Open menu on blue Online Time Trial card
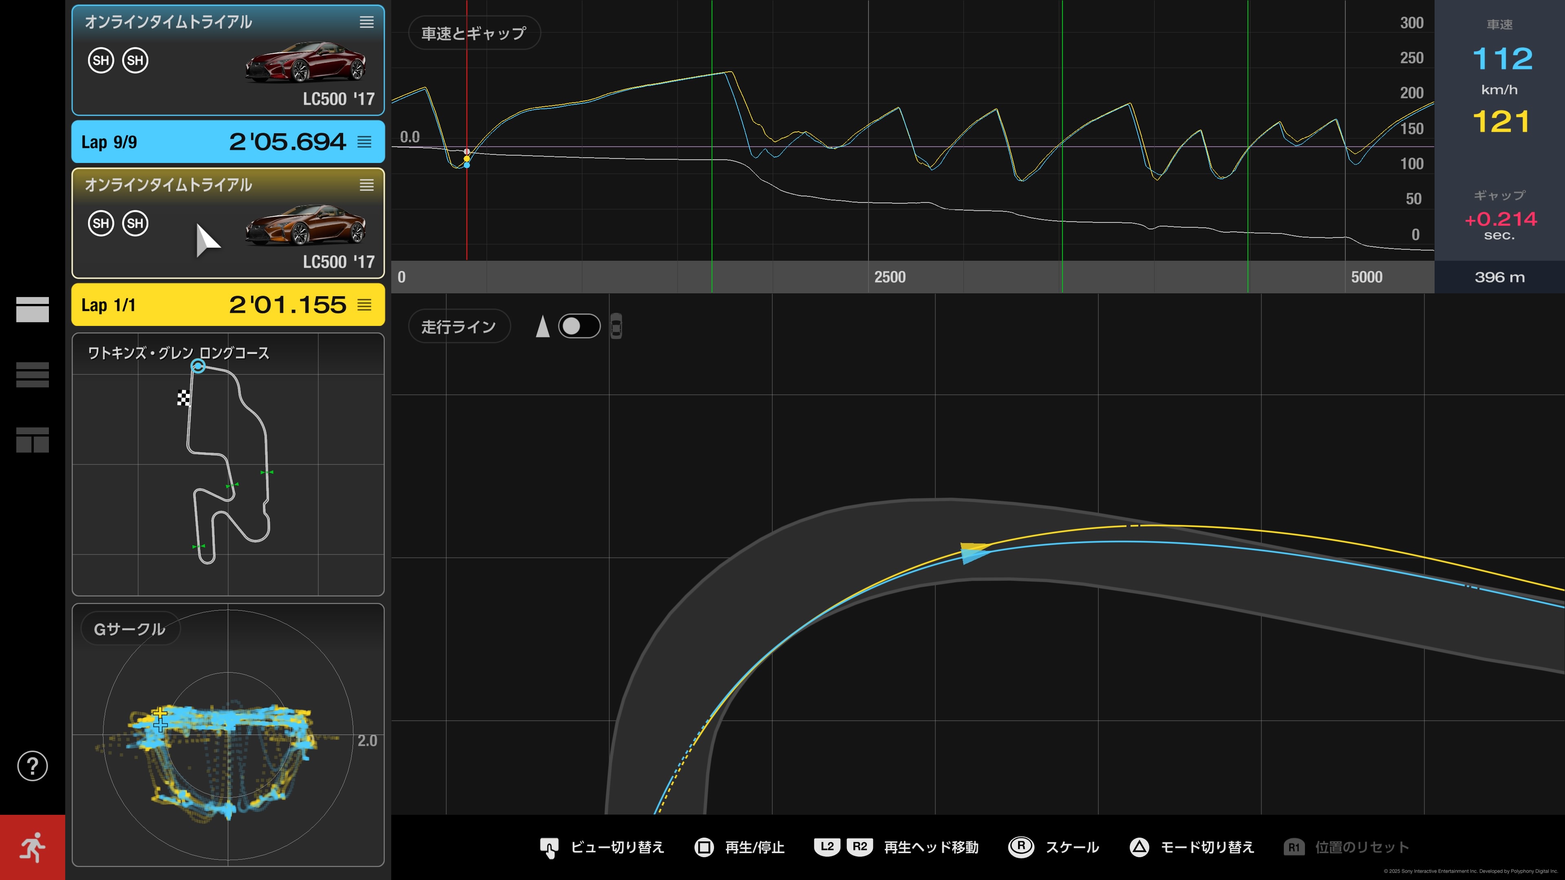The width and height of the screenshot is (1565, 880). click(x=366, y=22)
